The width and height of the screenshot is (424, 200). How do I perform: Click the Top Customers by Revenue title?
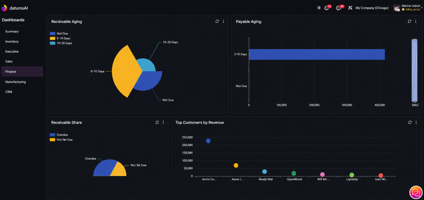[x=200, y=122]
